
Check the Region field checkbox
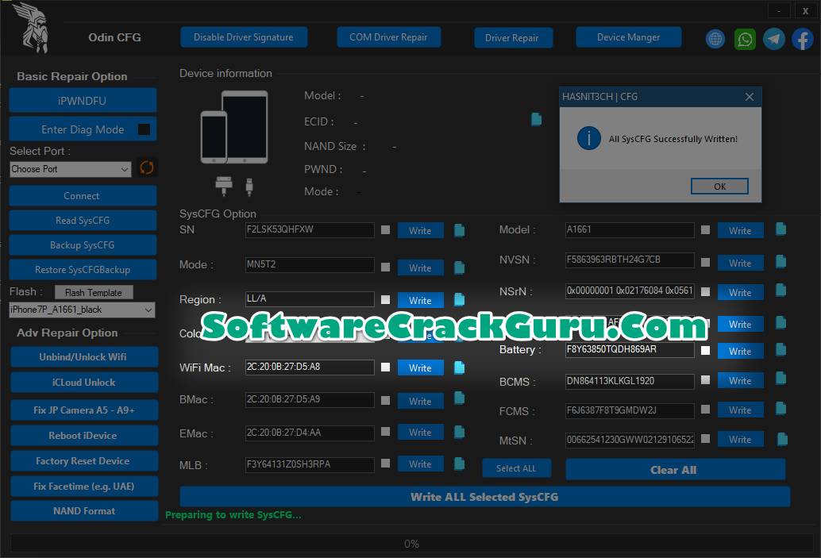(385, 299)
